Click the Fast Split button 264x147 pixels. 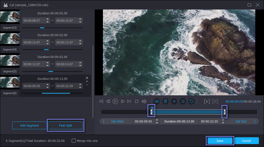point(66,126)
